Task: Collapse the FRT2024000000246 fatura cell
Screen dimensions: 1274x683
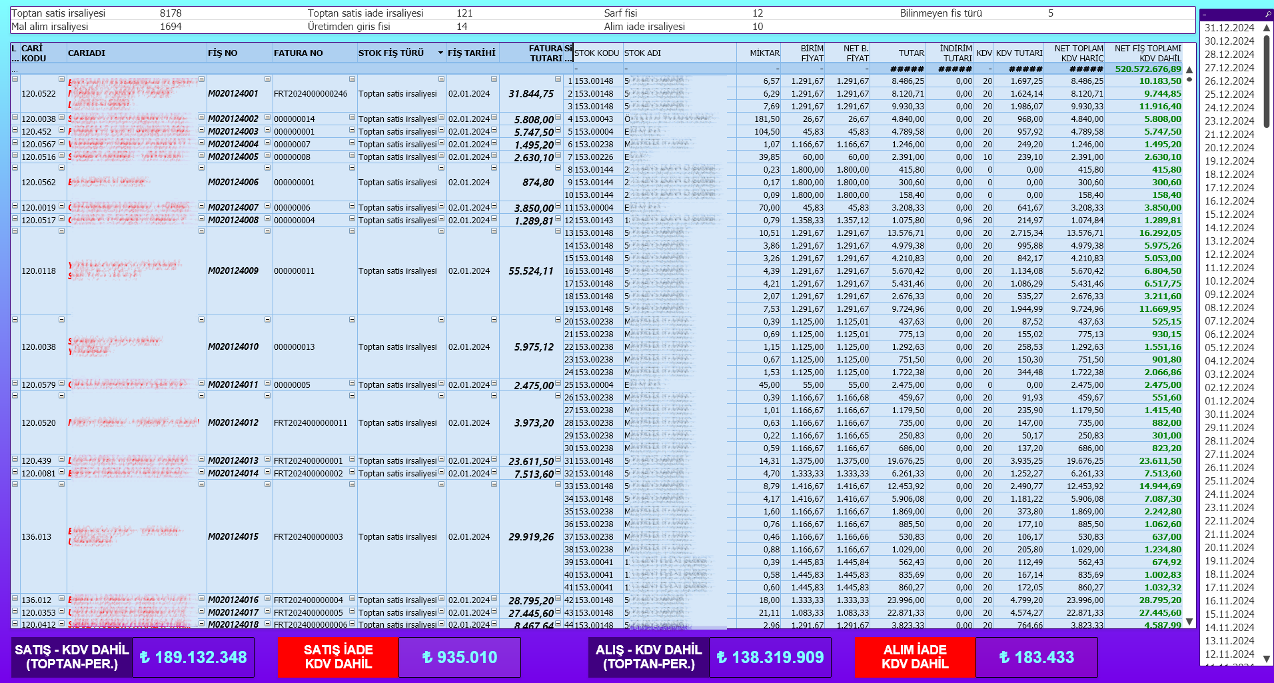Action: click(352, 79)
